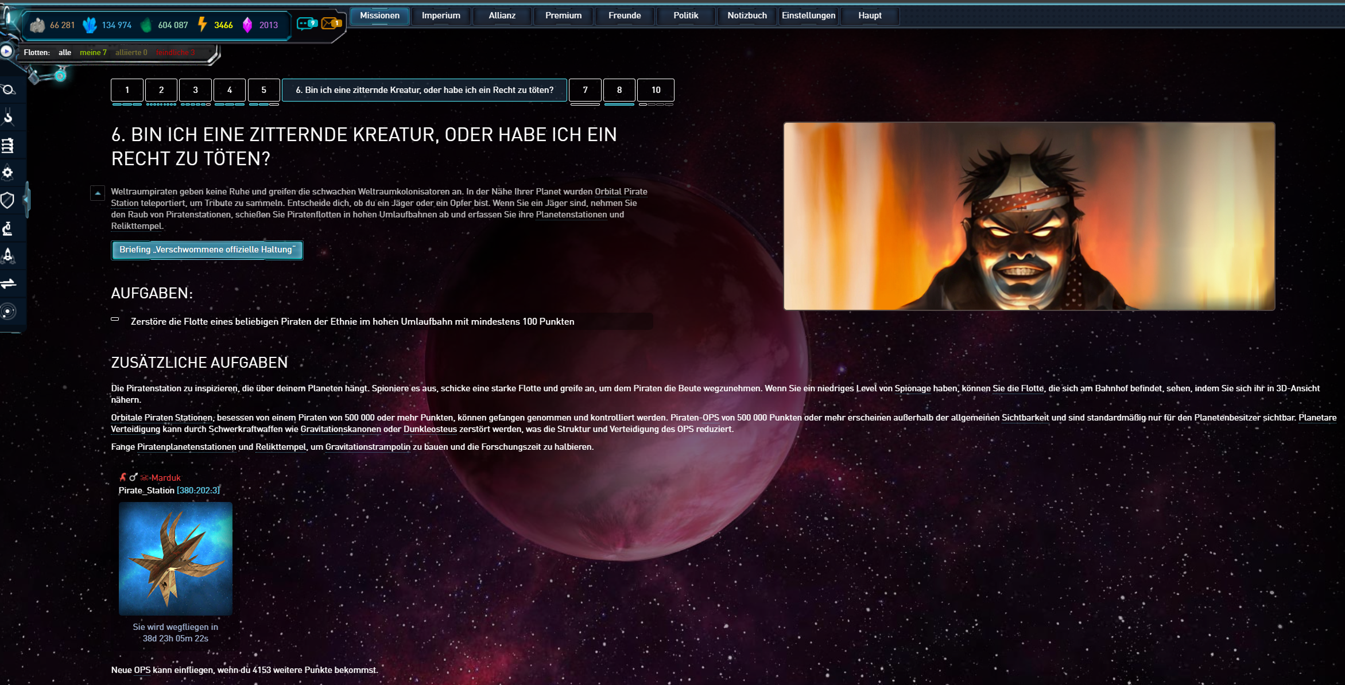Show 'alle' fleets filter
This screenshot has width=1345, height=685.
click(x=65, y=52)
